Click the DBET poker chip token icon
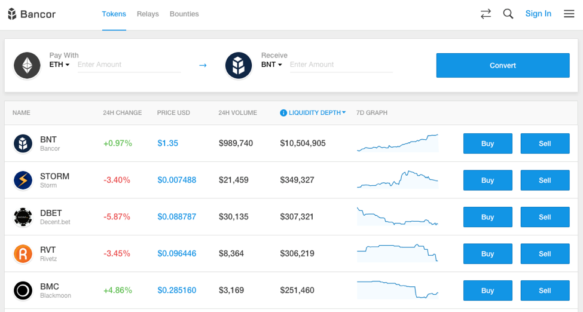 click(23, 217)
